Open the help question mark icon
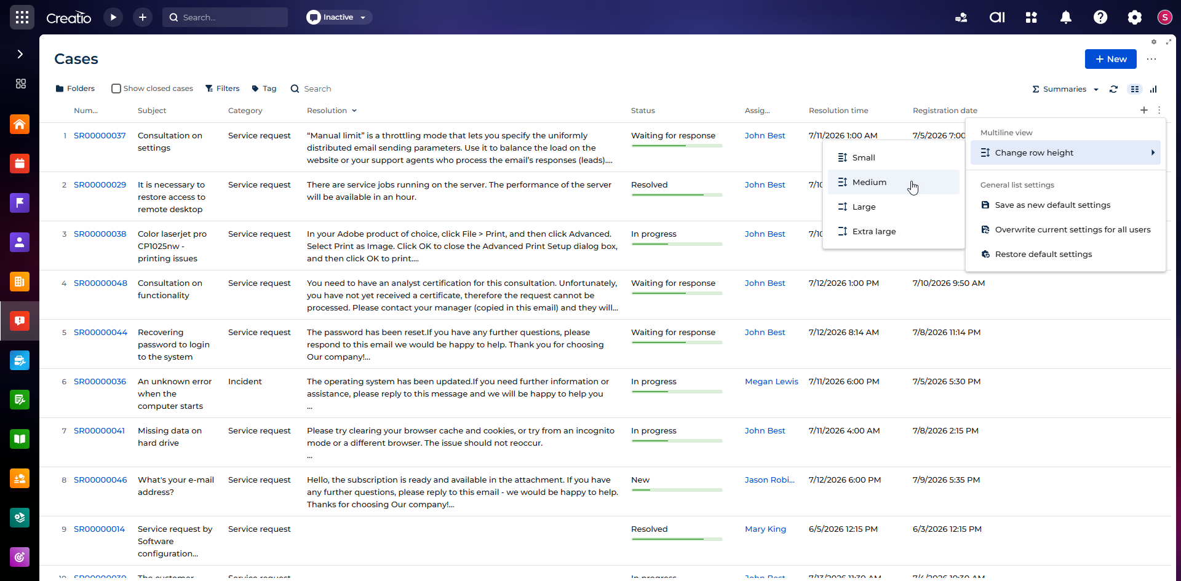The width and height of the screenshot is (1181, 581). [1100, 17]
